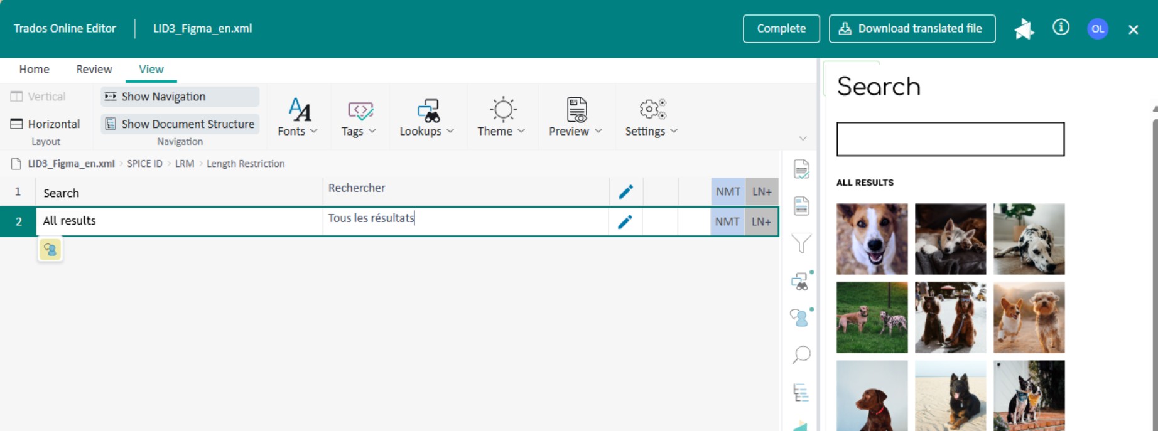Viewport: 1158px width, 431px height.
Task: Open the comments icon in right sidebar
Action: (x=800, y=317)
